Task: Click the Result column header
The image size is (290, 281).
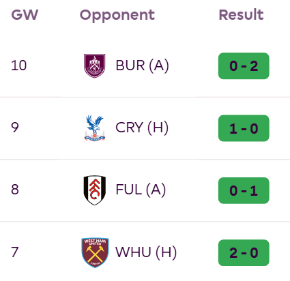Action: [241, 15]
